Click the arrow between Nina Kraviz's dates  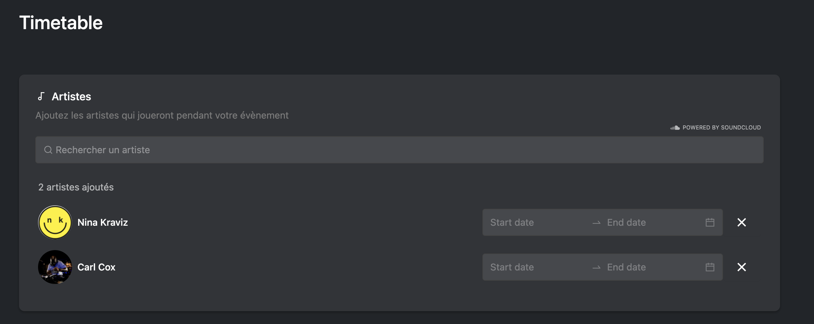pos(597,223)
